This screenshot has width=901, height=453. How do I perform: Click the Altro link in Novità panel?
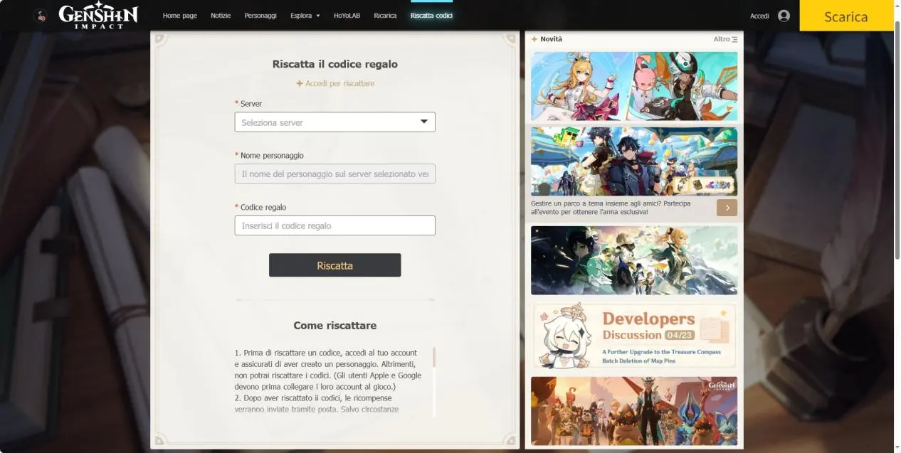725,39
